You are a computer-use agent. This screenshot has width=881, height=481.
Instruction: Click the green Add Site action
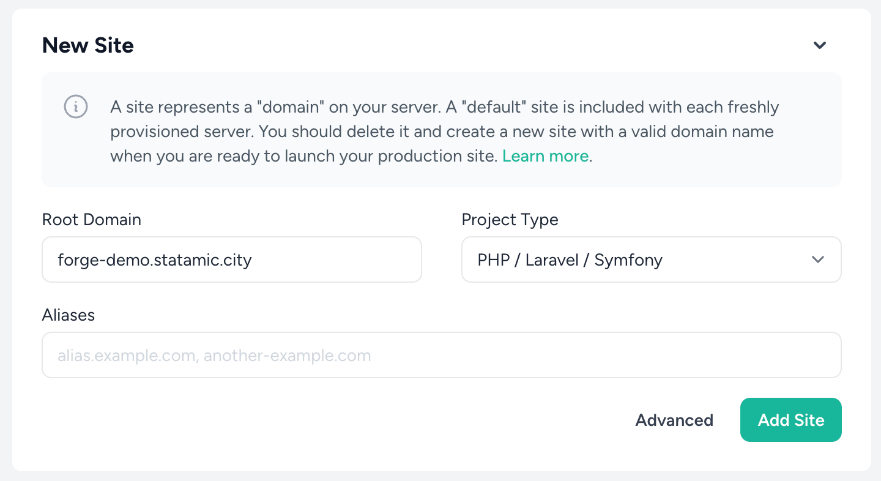tap(790, 420)
